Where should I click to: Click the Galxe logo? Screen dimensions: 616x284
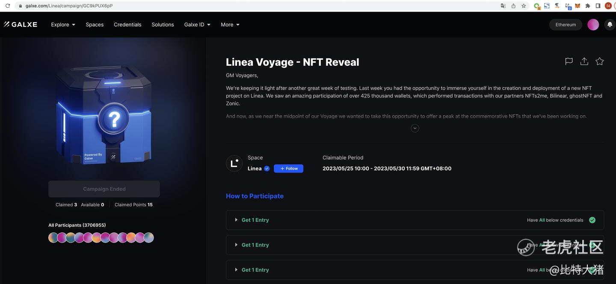pos(21,24)
